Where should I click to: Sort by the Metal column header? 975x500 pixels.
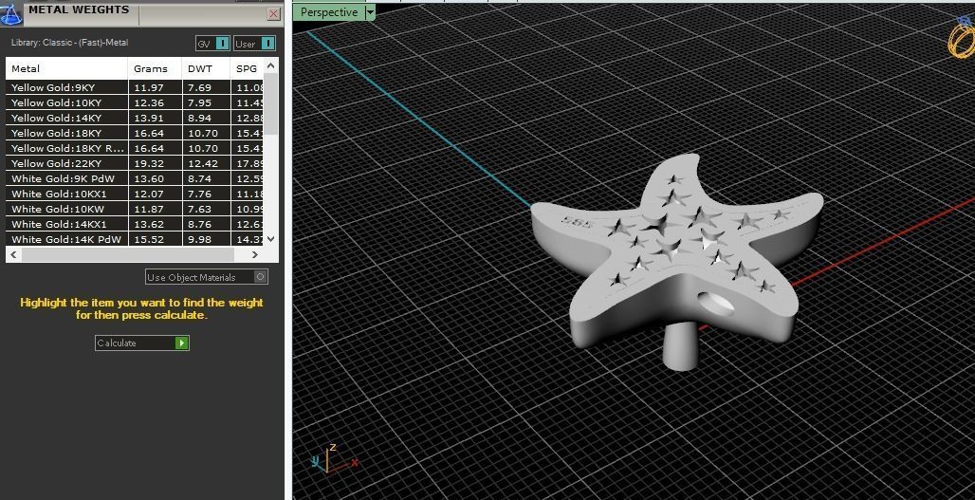(x=66, y=68)
